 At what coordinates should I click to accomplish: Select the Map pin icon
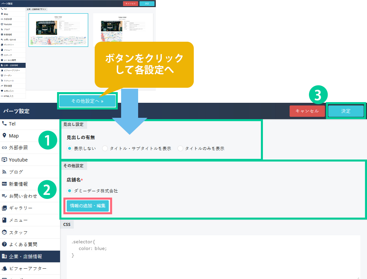[4, 135]
